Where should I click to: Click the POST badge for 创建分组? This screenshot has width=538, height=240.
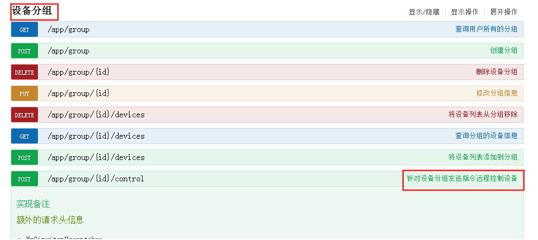pyautogui.click(x=25, y=51)
